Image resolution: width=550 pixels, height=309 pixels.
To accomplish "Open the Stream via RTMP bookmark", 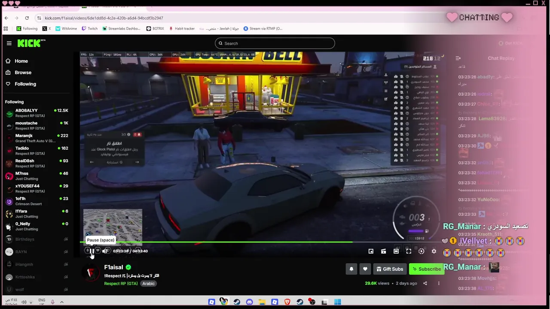I will pos(263,29).
